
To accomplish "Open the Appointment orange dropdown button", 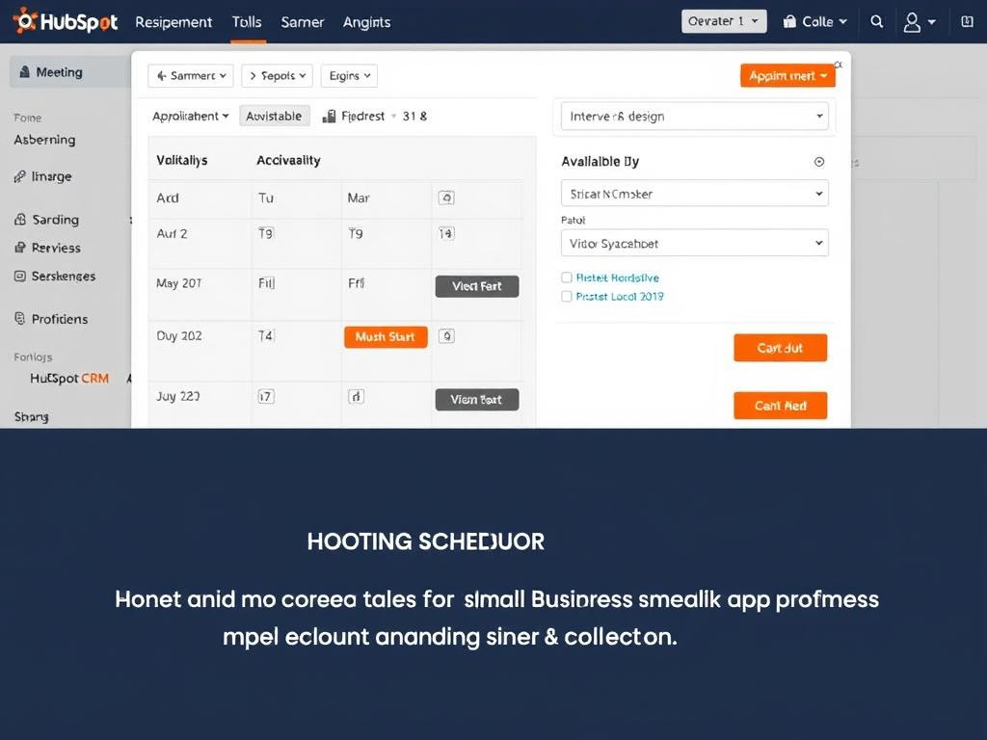I will coord(787,74).
